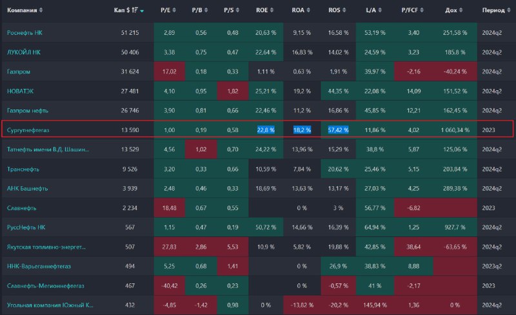Click Славнефть P/E cell 18,48
Viewport: 516px width, 315px height.
point(170,208)
